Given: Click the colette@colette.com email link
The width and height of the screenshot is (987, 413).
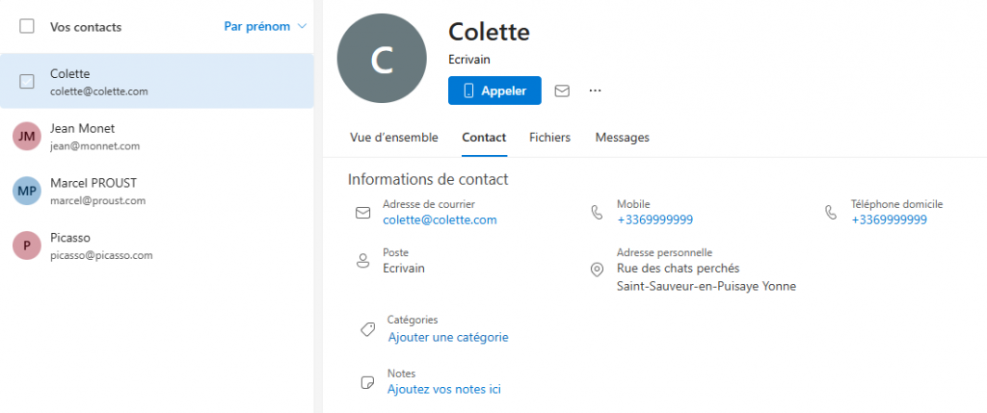Looking at the screenshot, I should (x=440, y=219).
